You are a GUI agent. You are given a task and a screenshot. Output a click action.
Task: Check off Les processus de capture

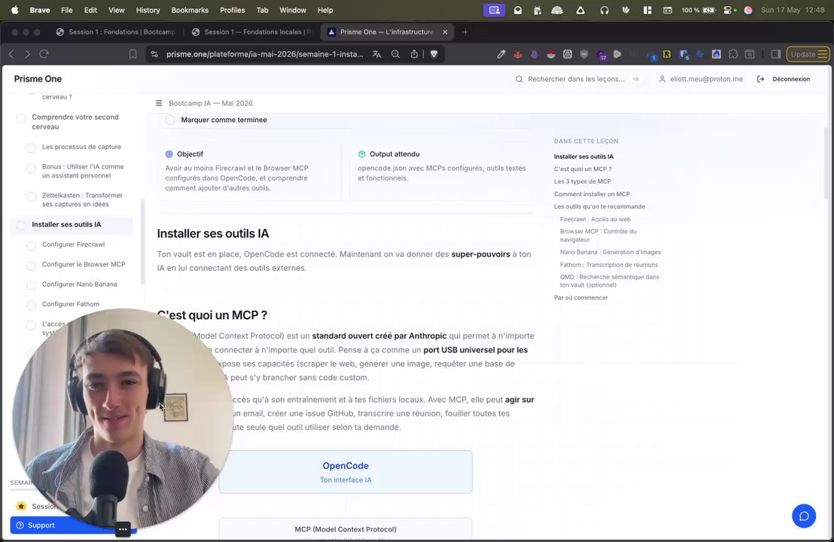point(31,148)
